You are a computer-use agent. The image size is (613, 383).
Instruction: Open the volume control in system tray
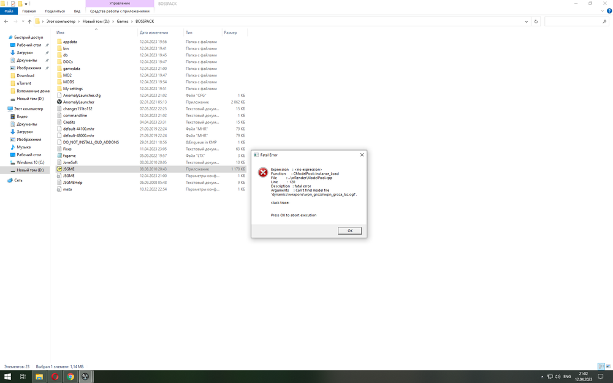pos(557,377)
